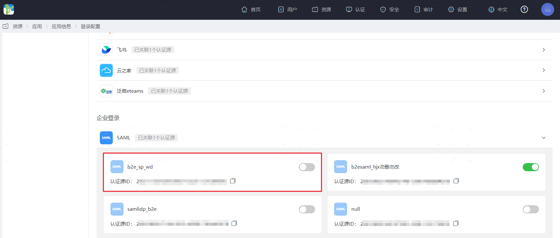
Task: Click SAML 已关联1个认证源 tag
Action: [x=157, y=138]
